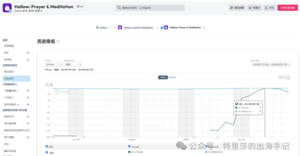Click the event marker below the 2月4日 weekend band

click(186, 137)
